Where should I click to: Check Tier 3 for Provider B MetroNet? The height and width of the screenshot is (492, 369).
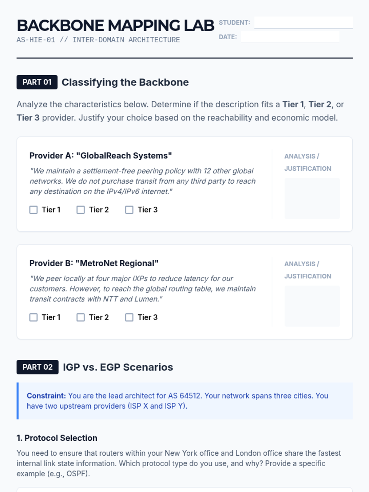point(129,317)
